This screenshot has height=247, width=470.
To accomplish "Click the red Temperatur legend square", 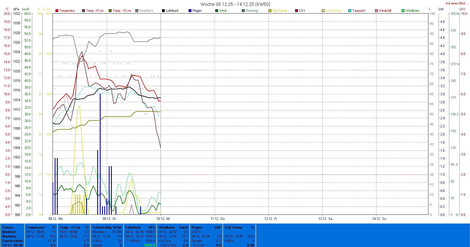I will point(57,11).
